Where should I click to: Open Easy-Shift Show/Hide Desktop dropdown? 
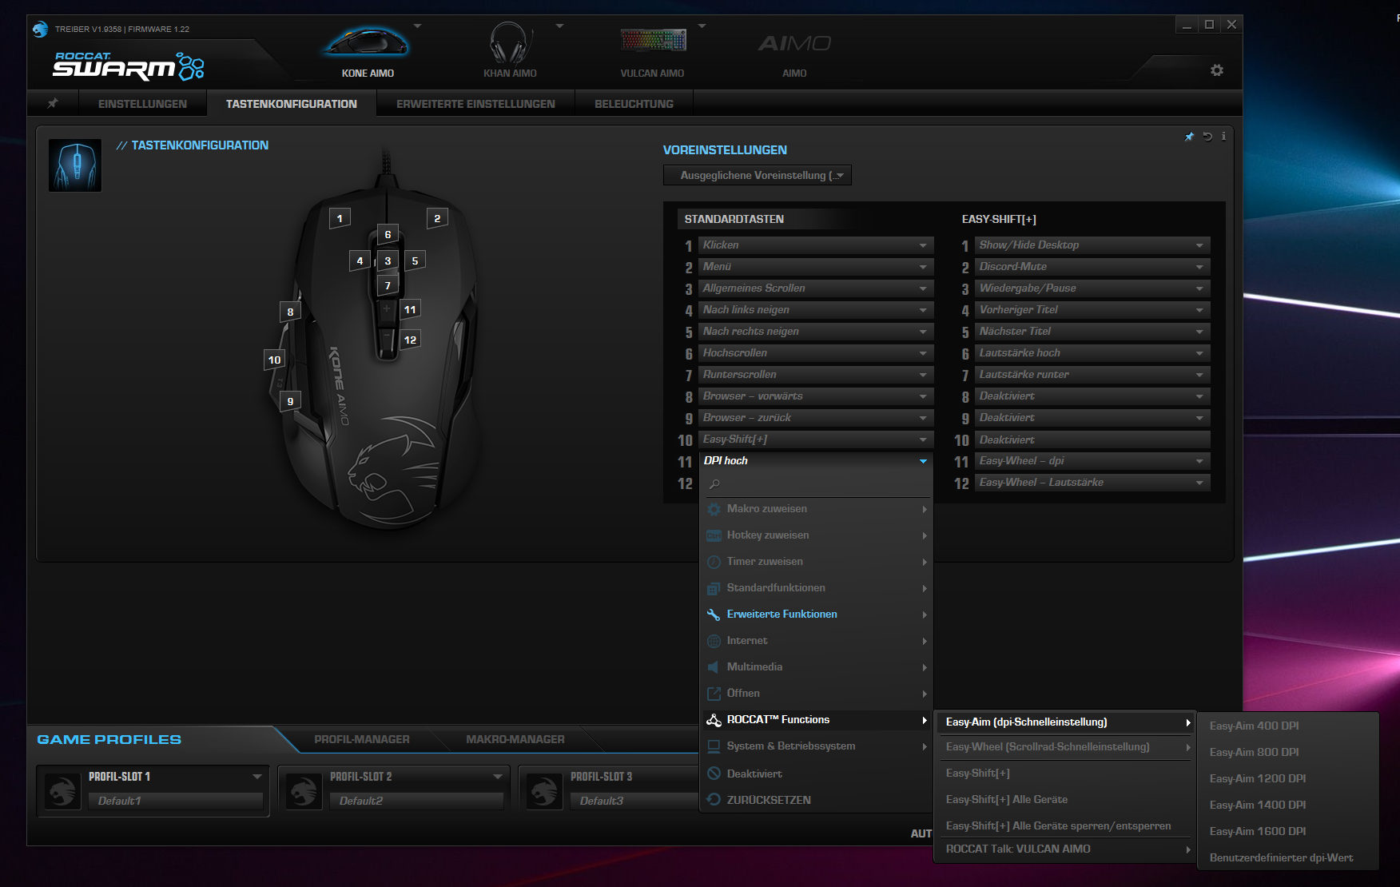1092,245
